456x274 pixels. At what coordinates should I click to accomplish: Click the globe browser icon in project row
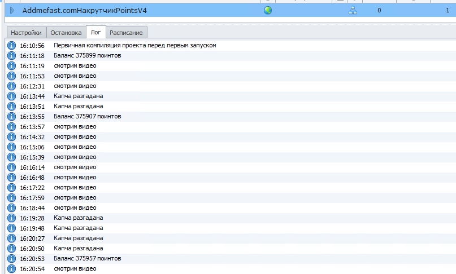[x=267, y=11]
